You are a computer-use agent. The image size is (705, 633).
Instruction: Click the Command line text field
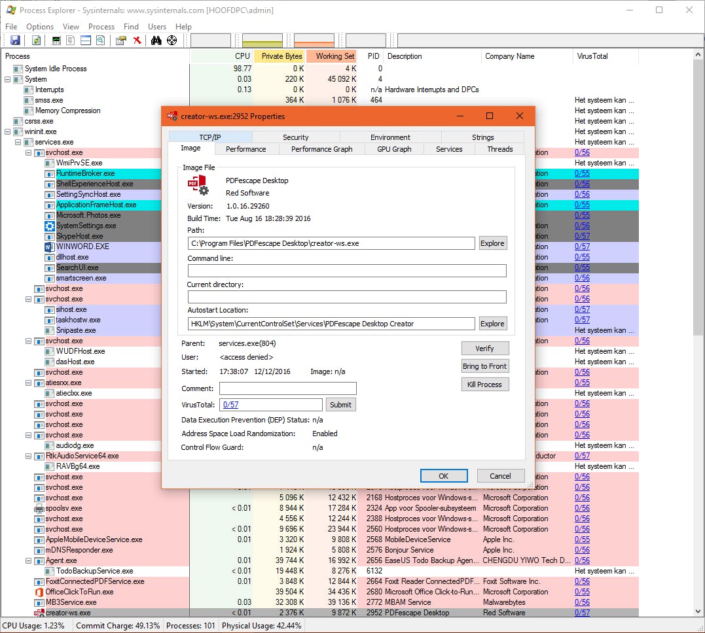coord(347,271)
